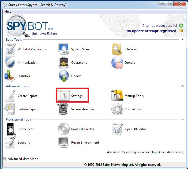
Task: Close the Start Center window
Action: click(180, 4)
